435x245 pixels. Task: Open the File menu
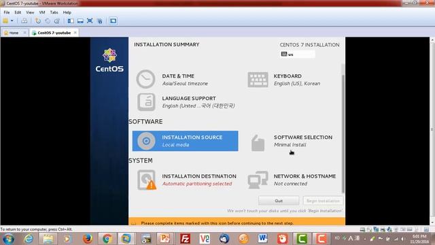click(x=7, y=12)
